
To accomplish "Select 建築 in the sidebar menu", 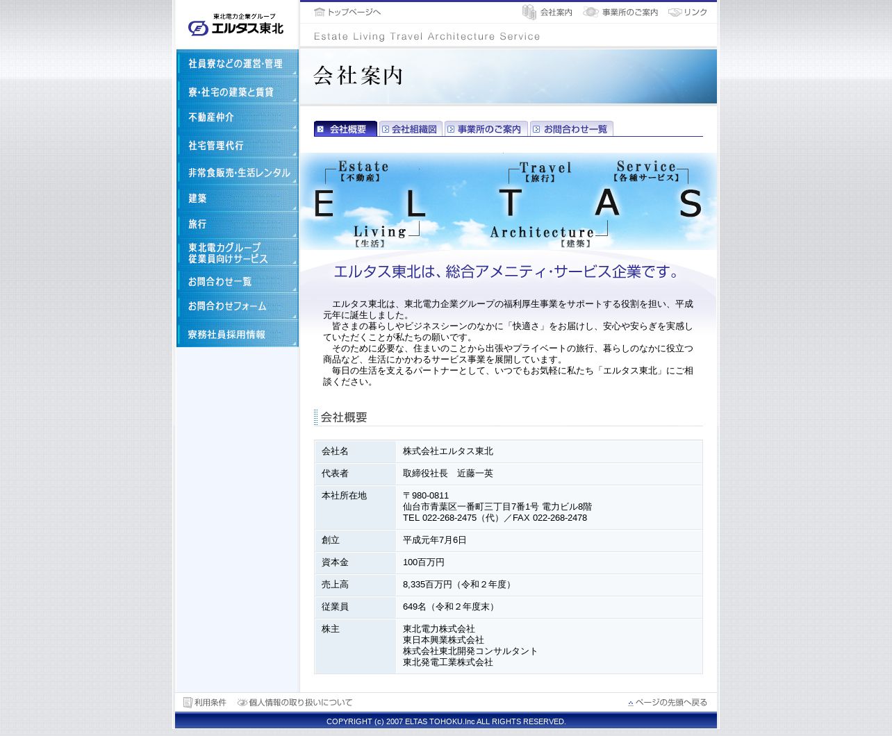I will (x=238, y=198).
